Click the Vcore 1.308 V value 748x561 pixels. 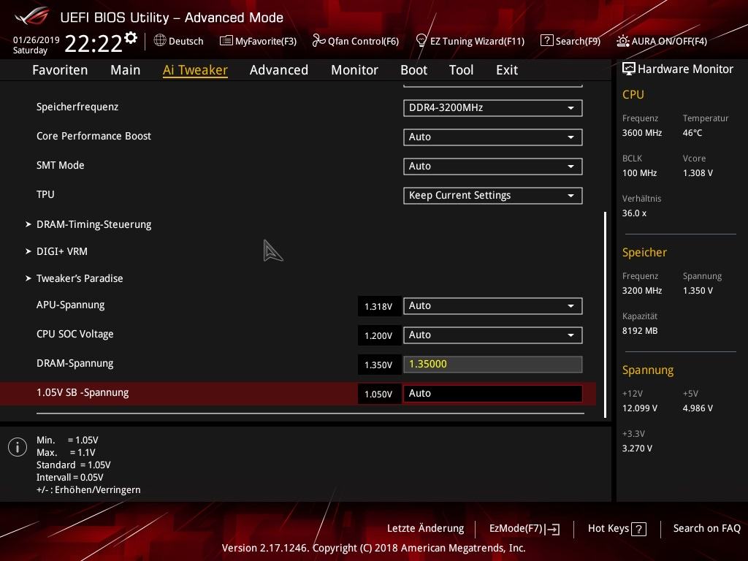(x=698, y=173)
